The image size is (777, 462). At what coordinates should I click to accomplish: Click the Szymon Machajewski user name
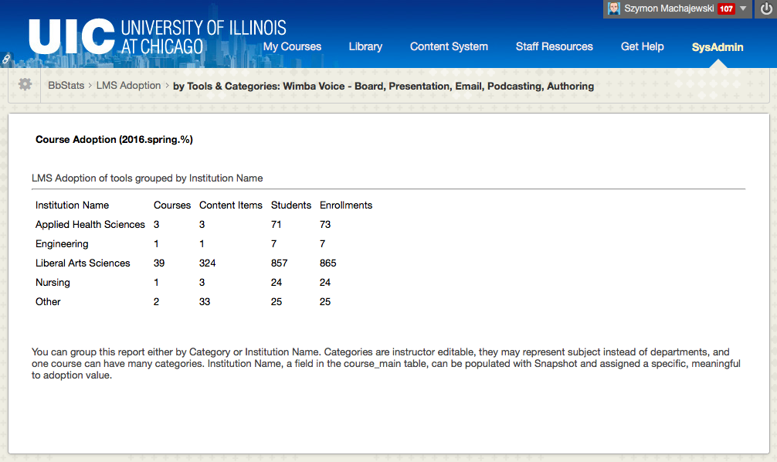coord(669,8)
